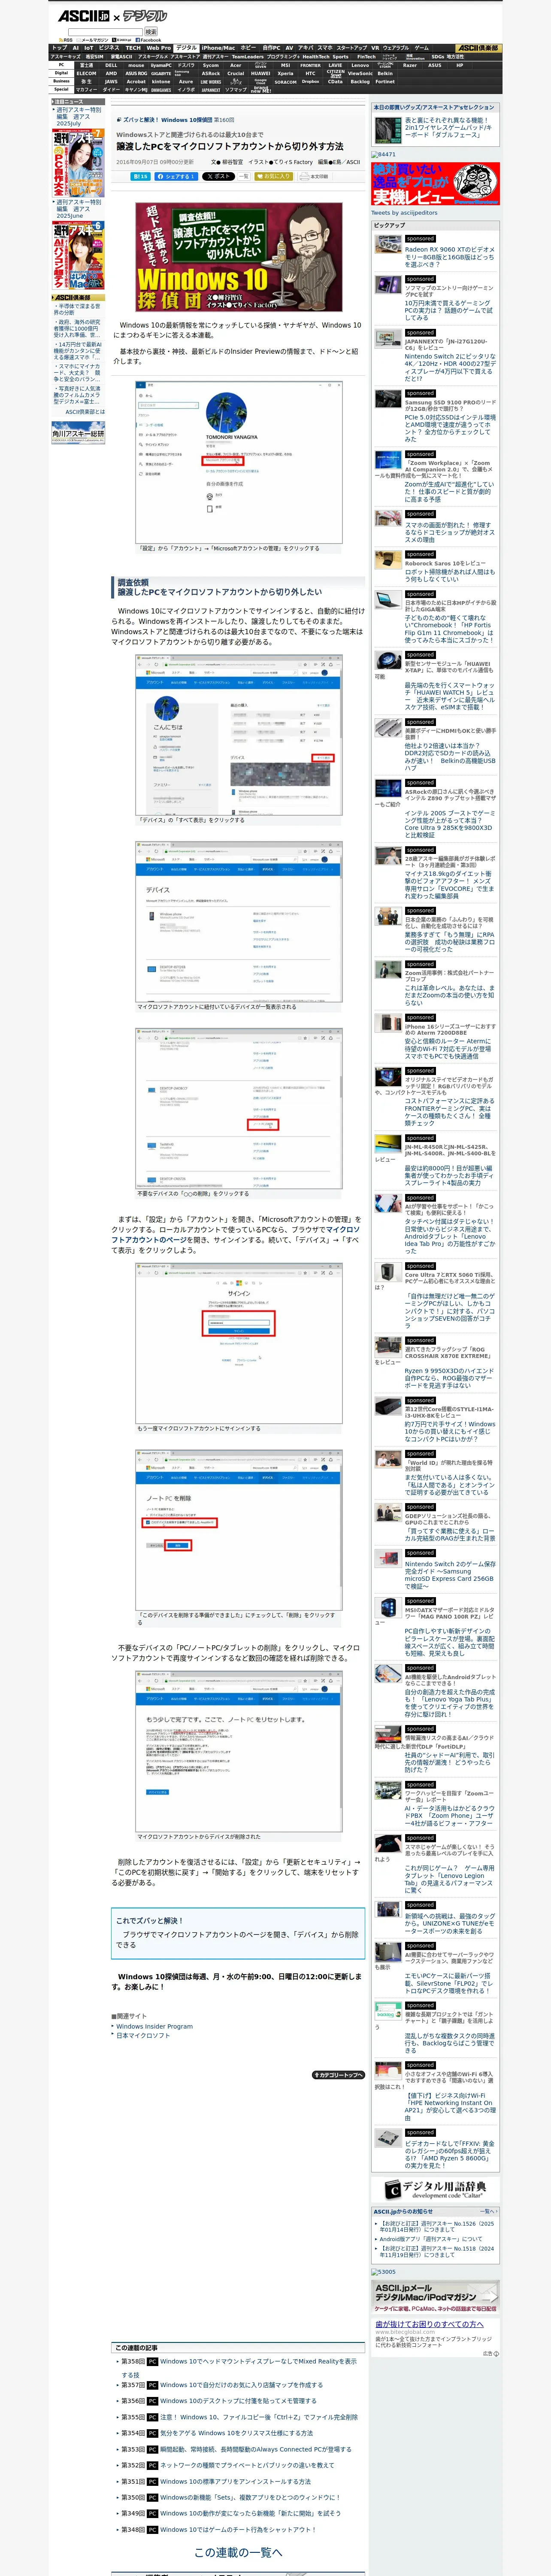Click the Facebook シェアする share button
Screen dimensions: 551x2576
(177, 176)
